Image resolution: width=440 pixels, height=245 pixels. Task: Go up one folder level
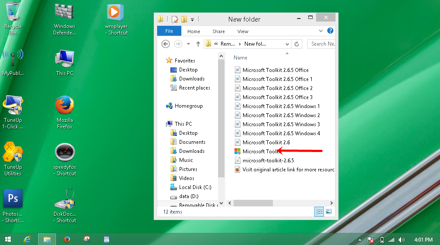tap(198, 44)
